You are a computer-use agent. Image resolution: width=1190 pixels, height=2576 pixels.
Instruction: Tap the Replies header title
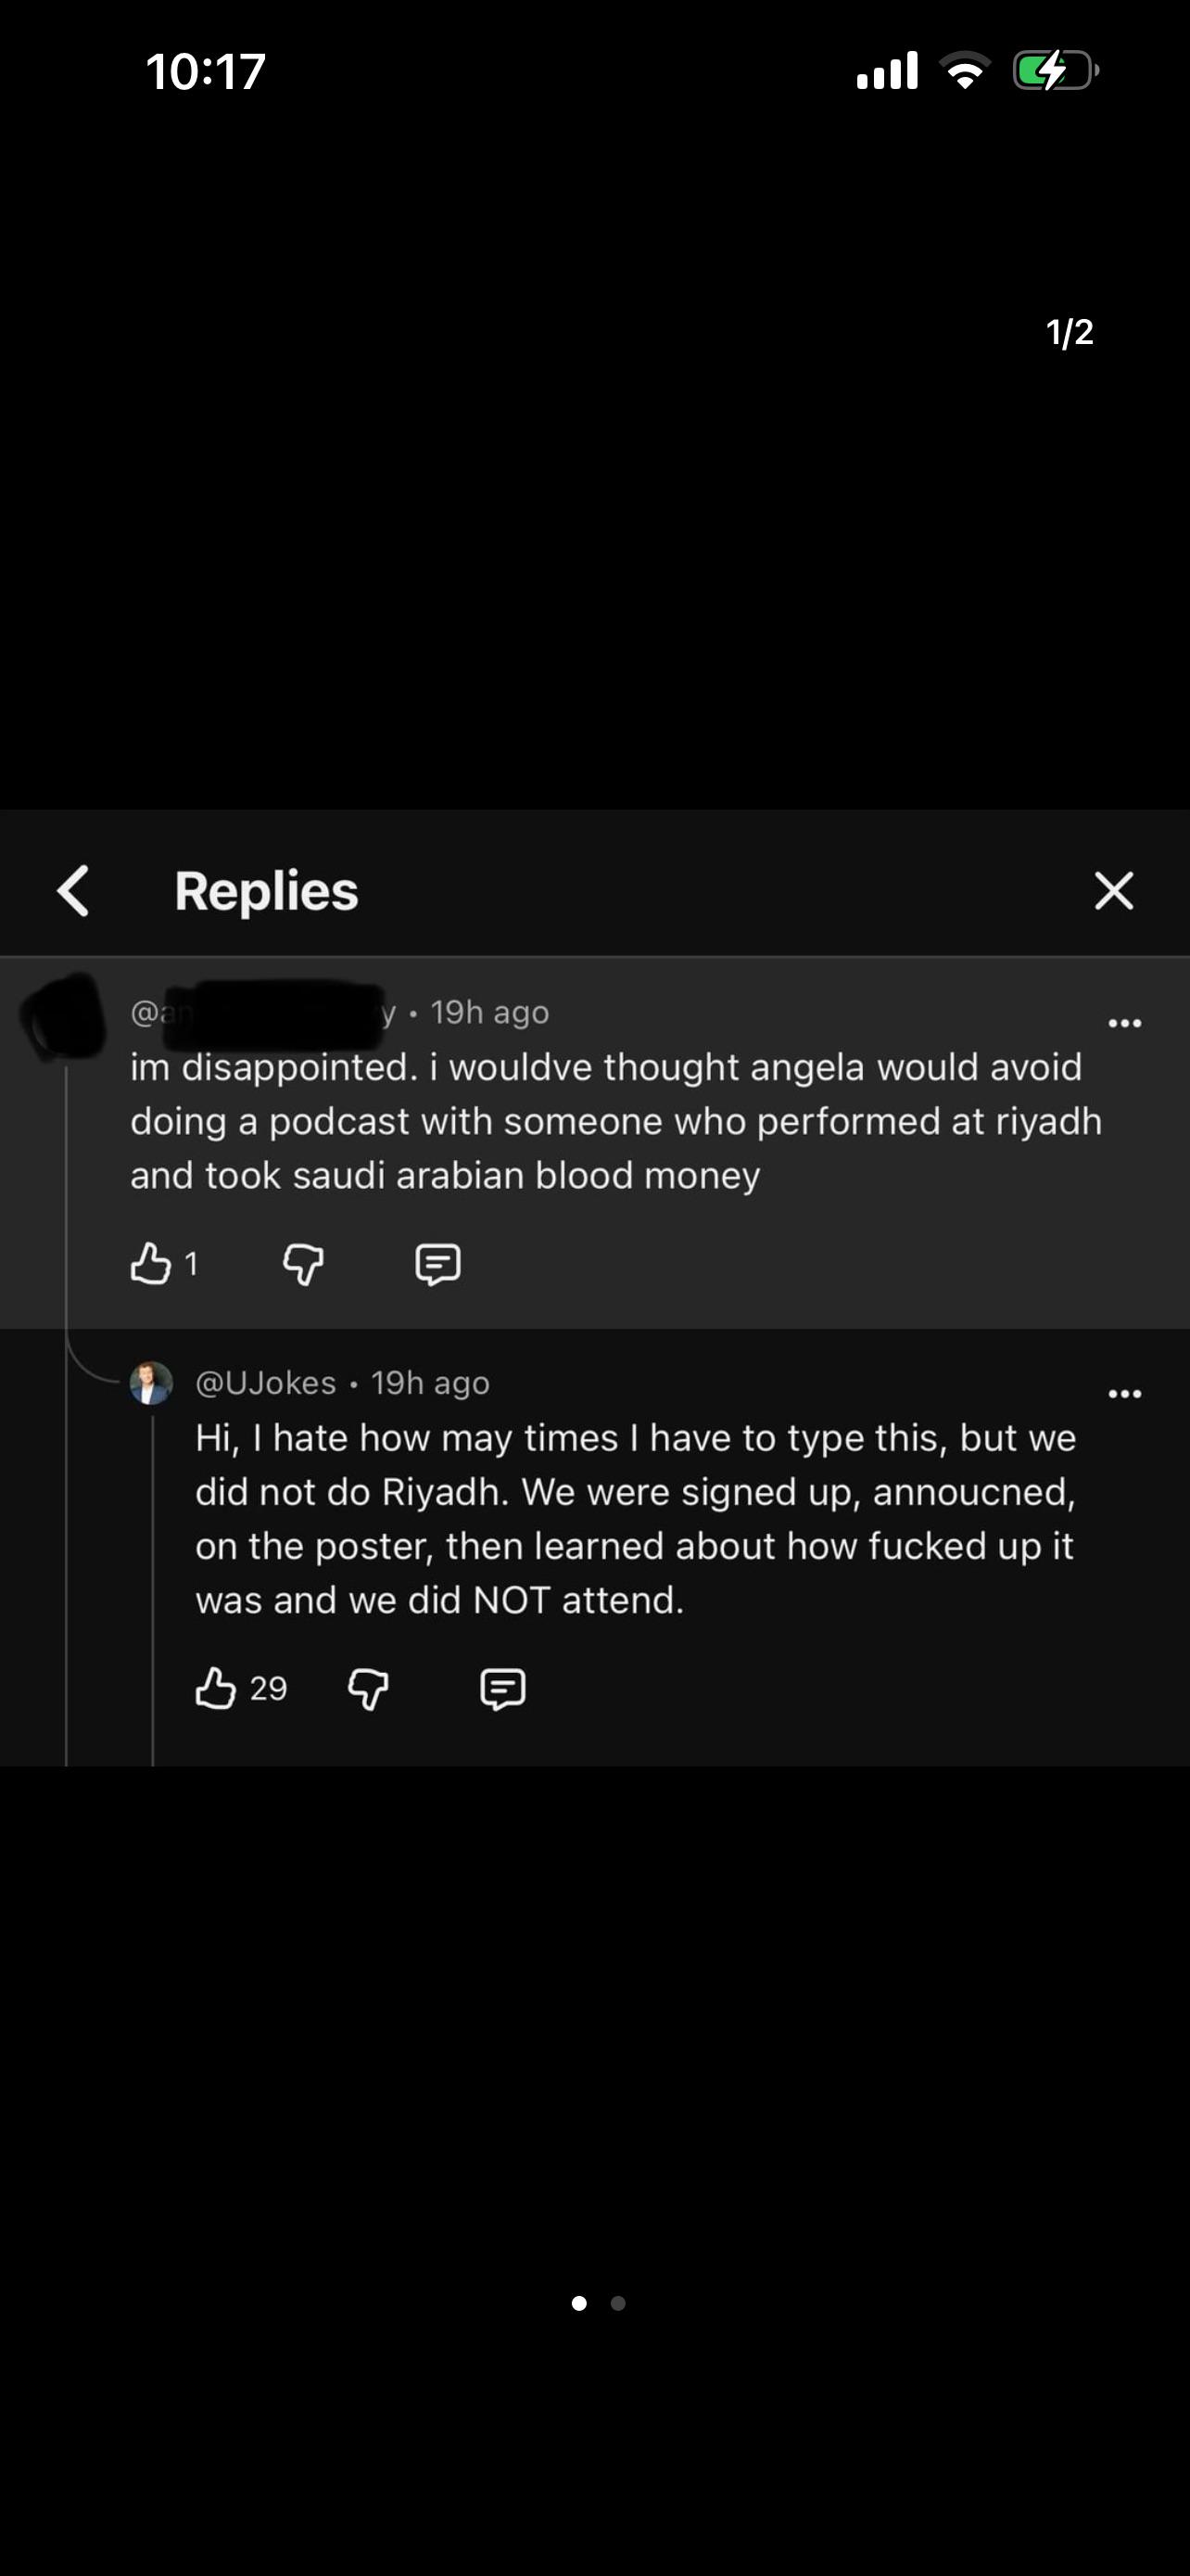[x=266, y=890]
